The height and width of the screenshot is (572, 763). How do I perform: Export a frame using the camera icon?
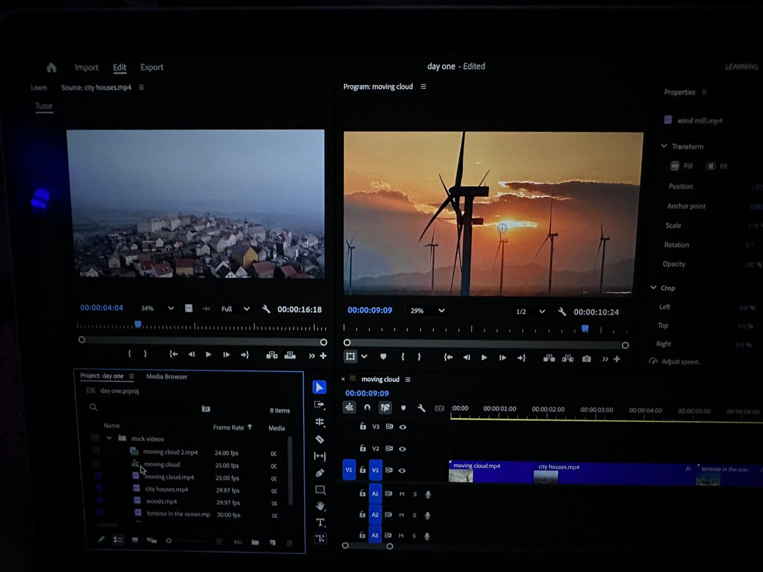coord(586,358)
